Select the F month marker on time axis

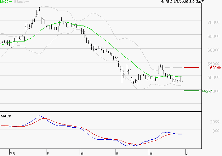47,153
